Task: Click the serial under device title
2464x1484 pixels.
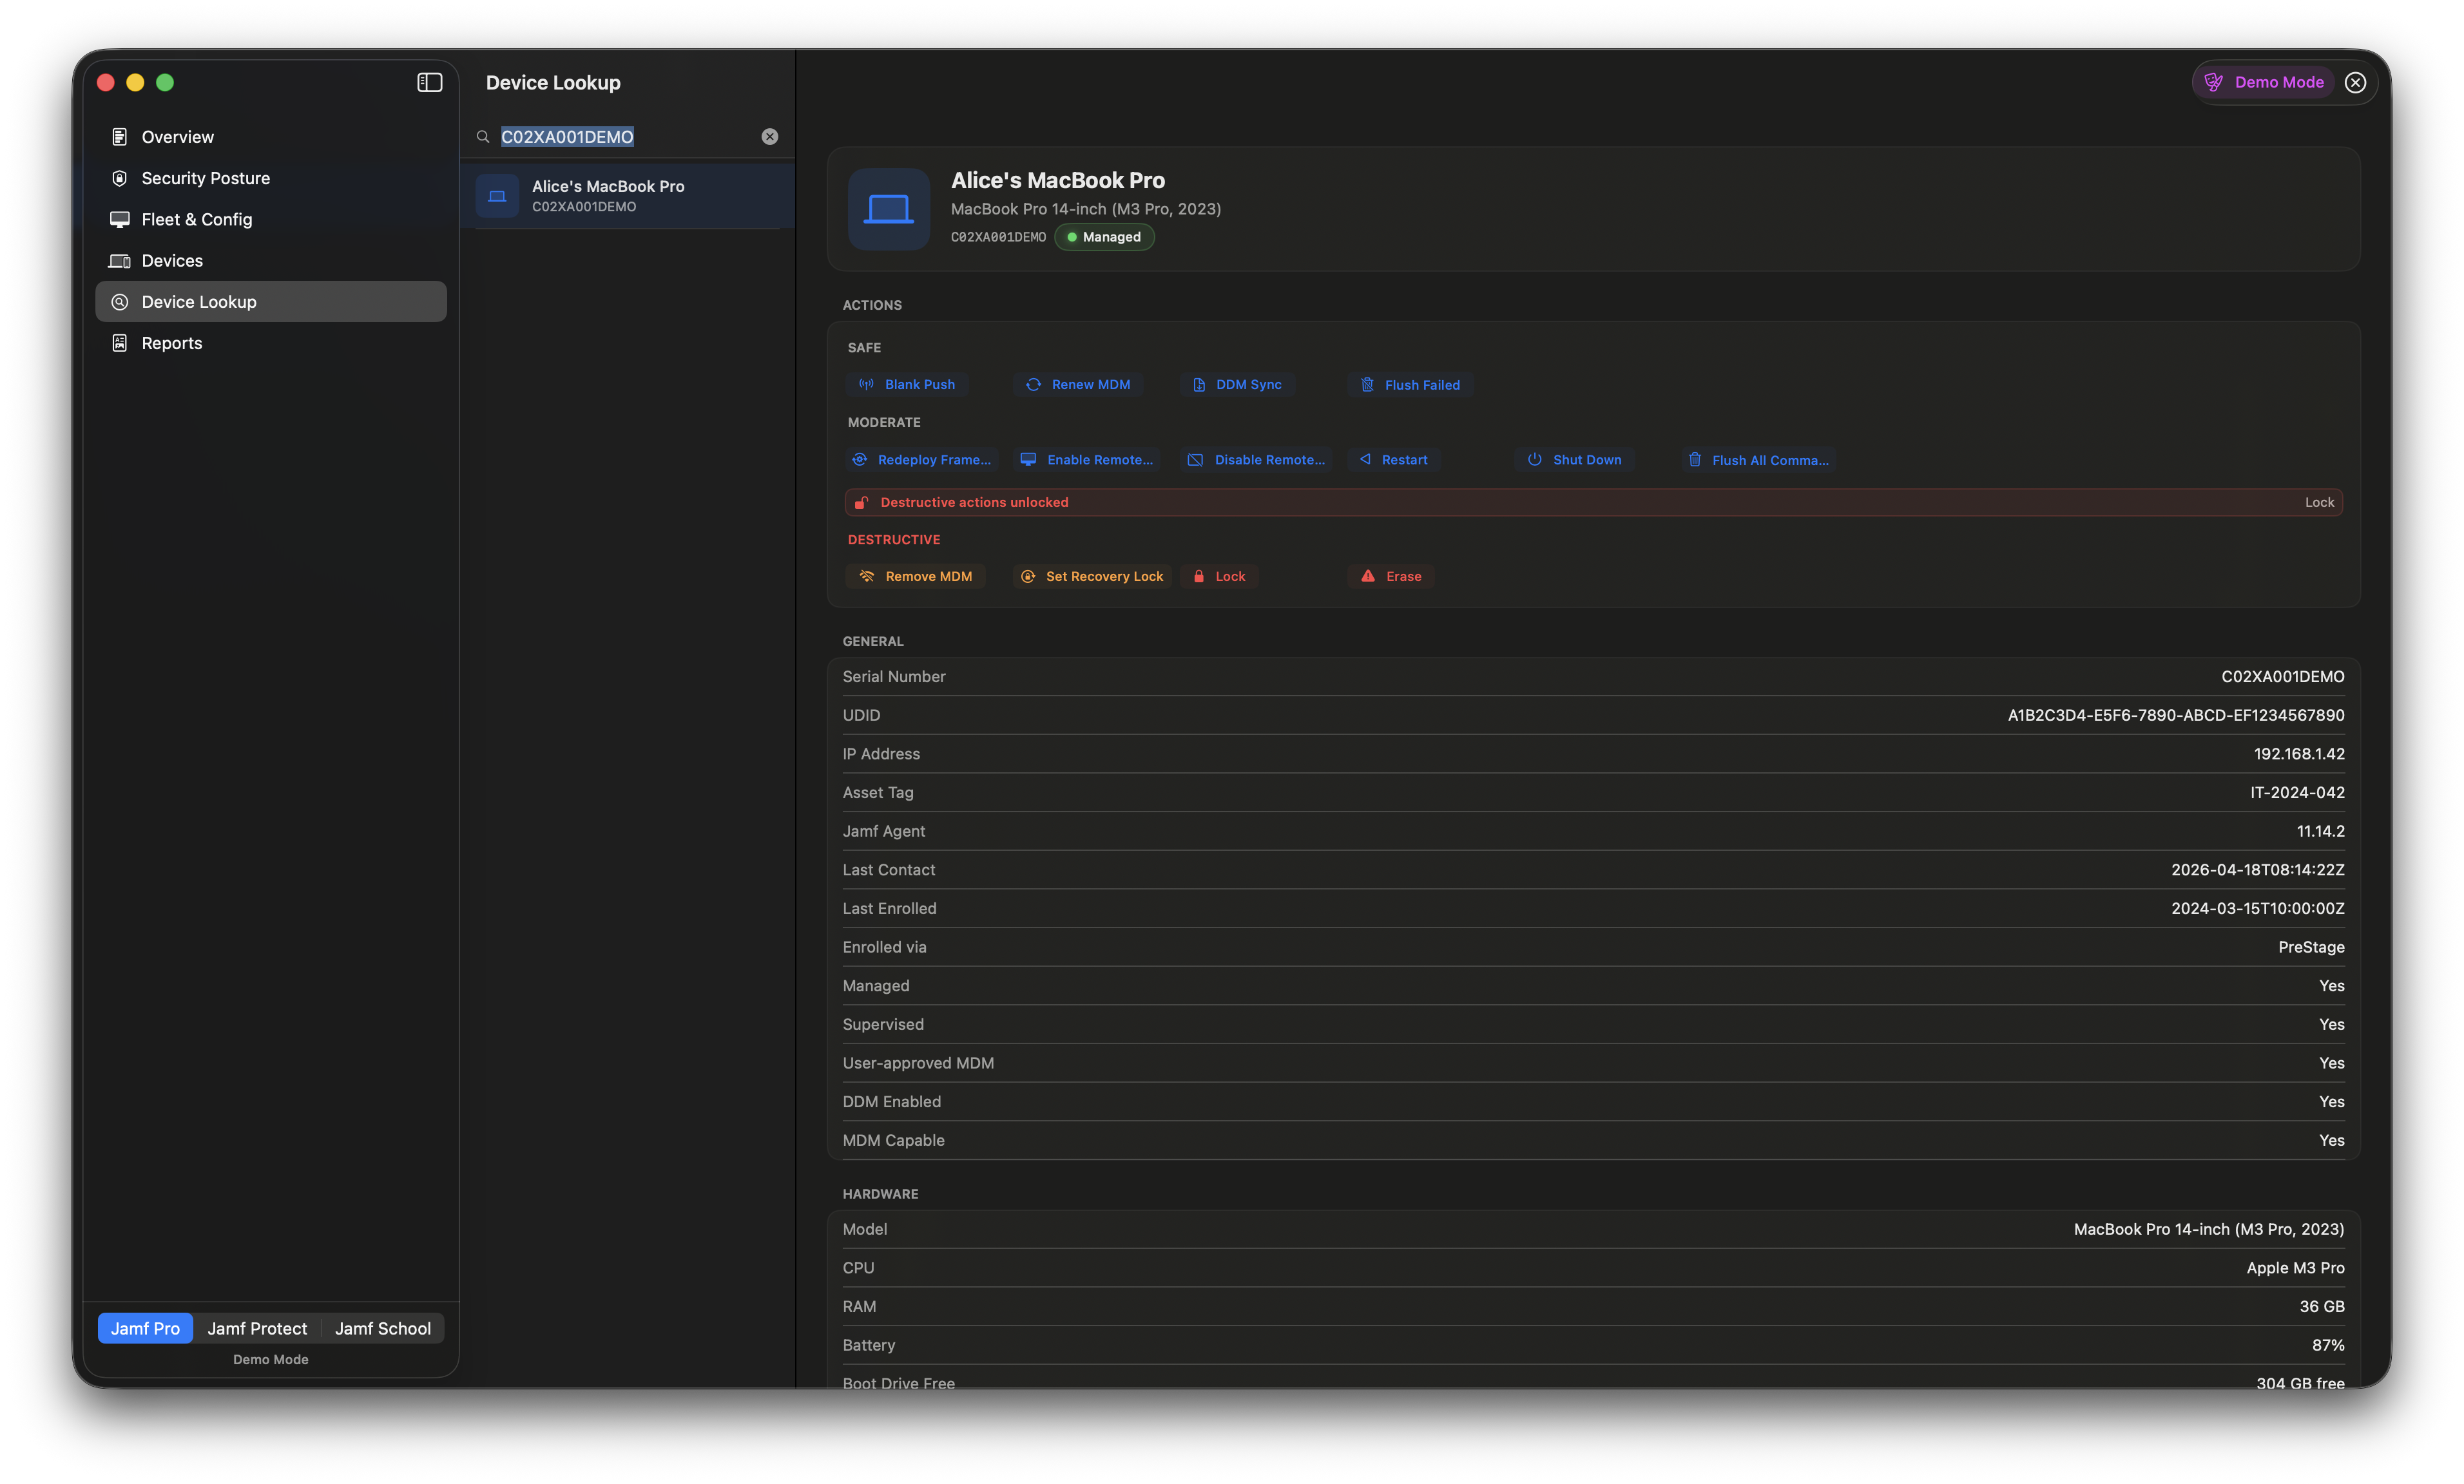Action: point(997,237)
